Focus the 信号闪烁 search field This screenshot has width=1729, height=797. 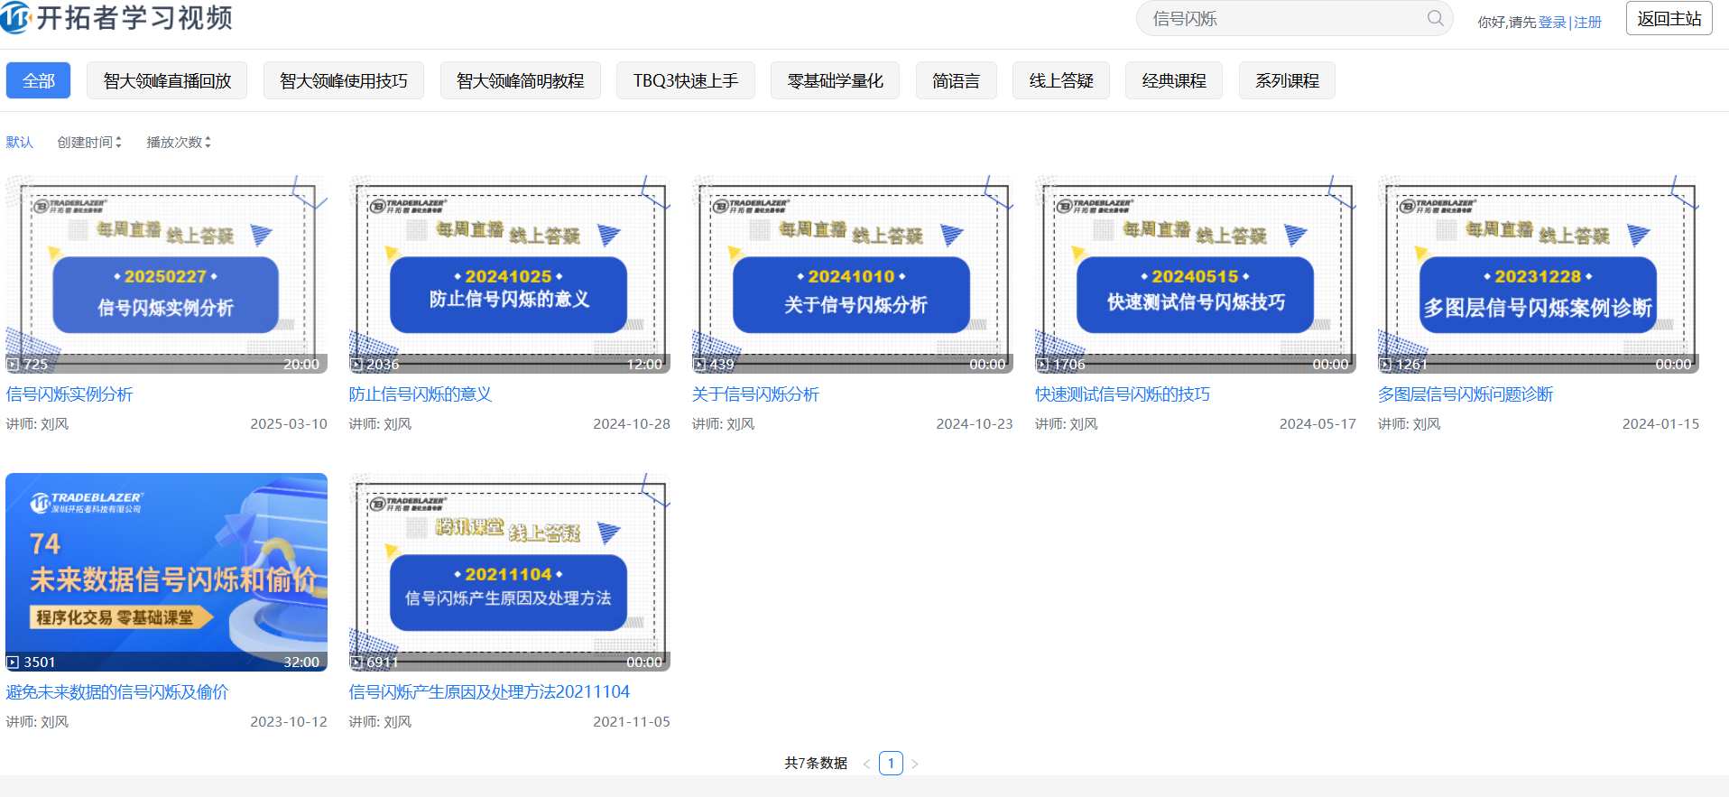[1281, 18]
